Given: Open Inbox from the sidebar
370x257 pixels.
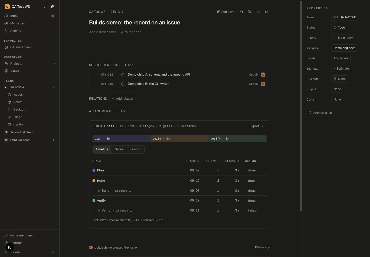Looking at the screenshot, I should [x=30, y=16].
